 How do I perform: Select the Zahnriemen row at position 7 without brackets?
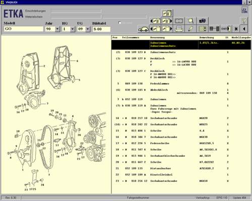point(181,99)
